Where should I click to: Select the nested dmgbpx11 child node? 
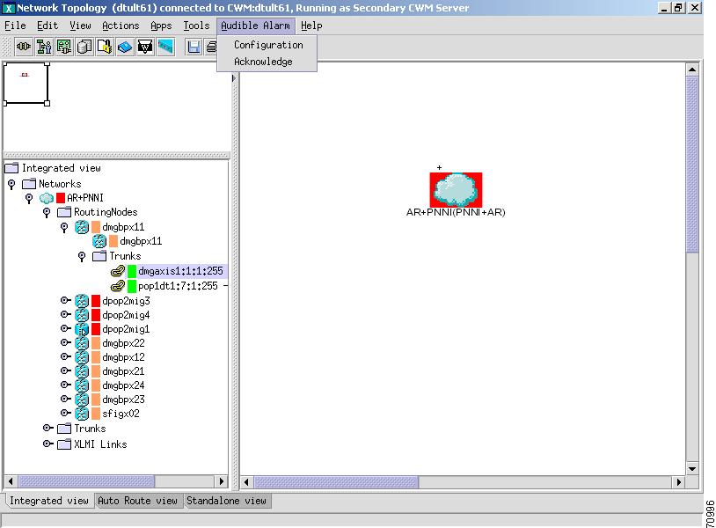point(141,241)
